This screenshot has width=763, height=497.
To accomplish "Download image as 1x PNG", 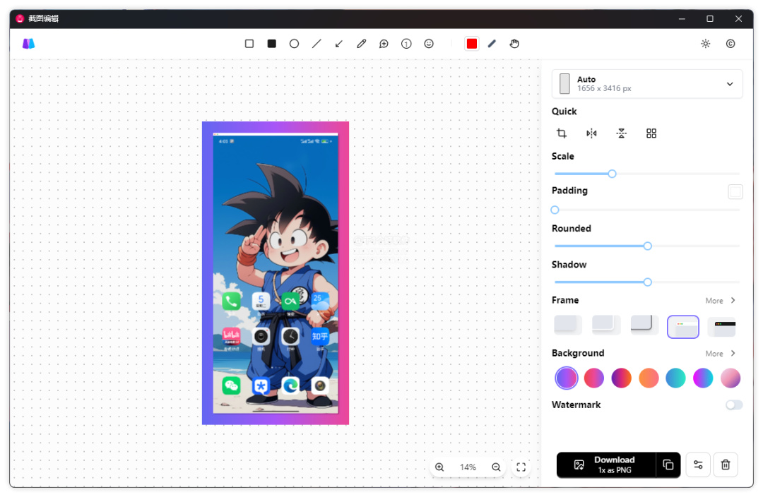I will (x=606, y=465).
